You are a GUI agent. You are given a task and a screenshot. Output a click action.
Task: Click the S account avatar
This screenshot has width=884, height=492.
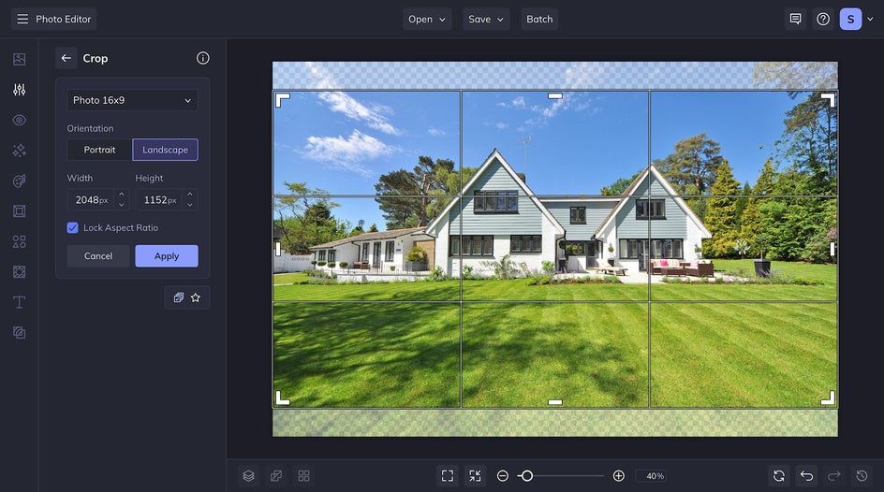pyautogui.click(x=850, y=19)
